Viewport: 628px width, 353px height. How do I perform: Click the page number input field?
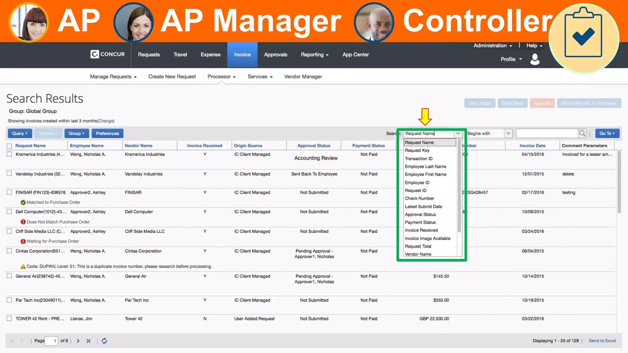[x=51, y=341]
